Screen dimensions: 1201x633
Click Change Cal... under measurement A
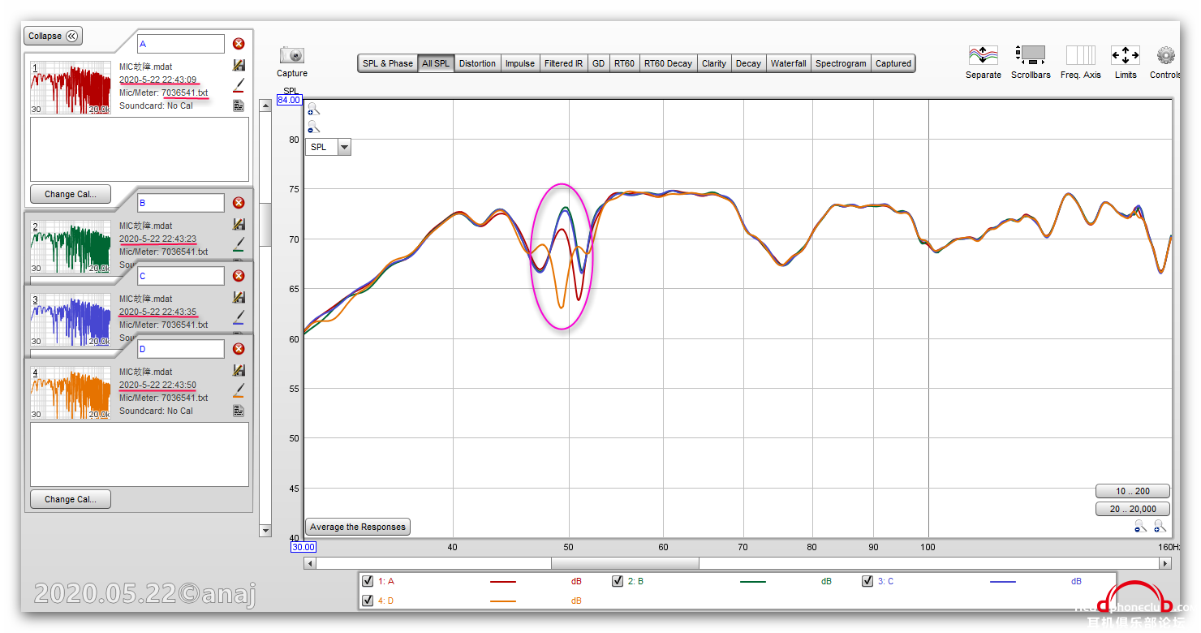(x=71, y=194)
